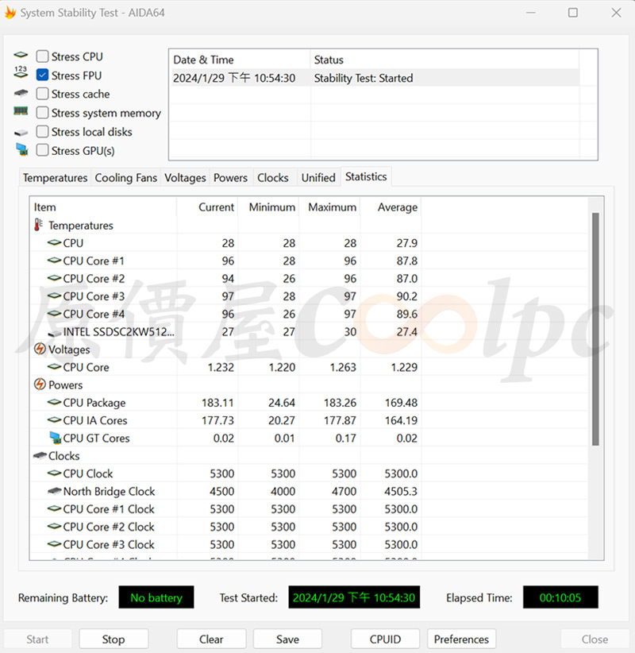The width and height of the screenshot is (635, 653).
Task: Select the Stability Test: Started log row
Action: coord(373,78)
